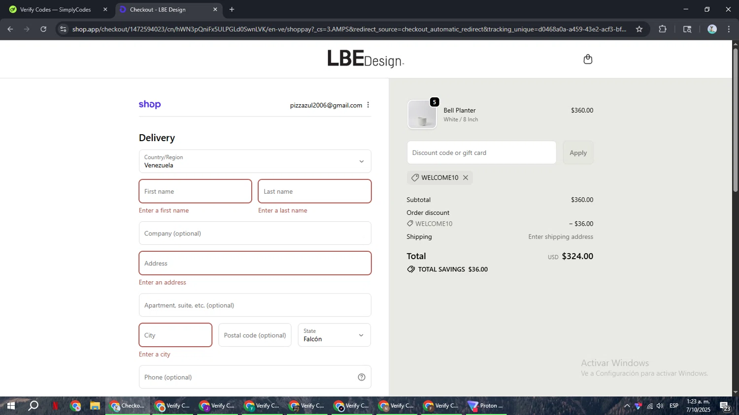Bookmark this page with the star icon
Screen dimensions: 739x415
pos(639,29)
